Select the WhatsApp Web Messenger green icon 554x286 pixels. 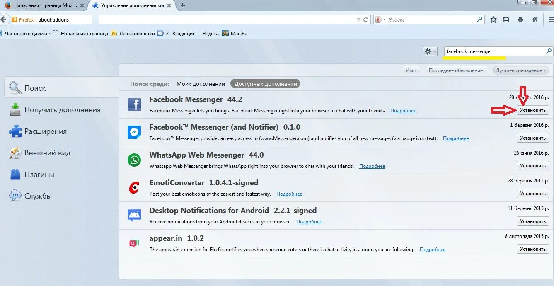134,160
